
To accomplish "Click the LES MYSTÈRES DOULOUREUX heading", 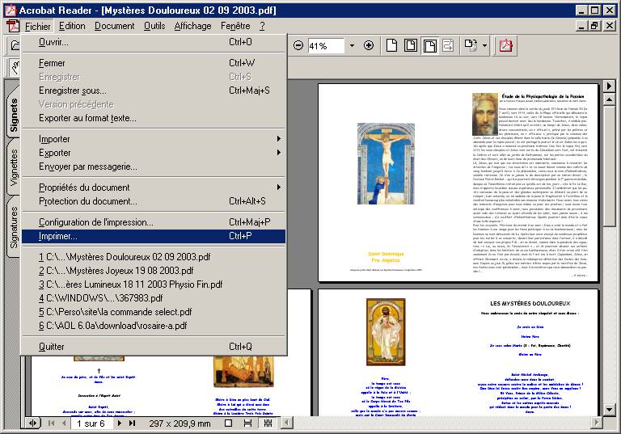I will [530, 303].
